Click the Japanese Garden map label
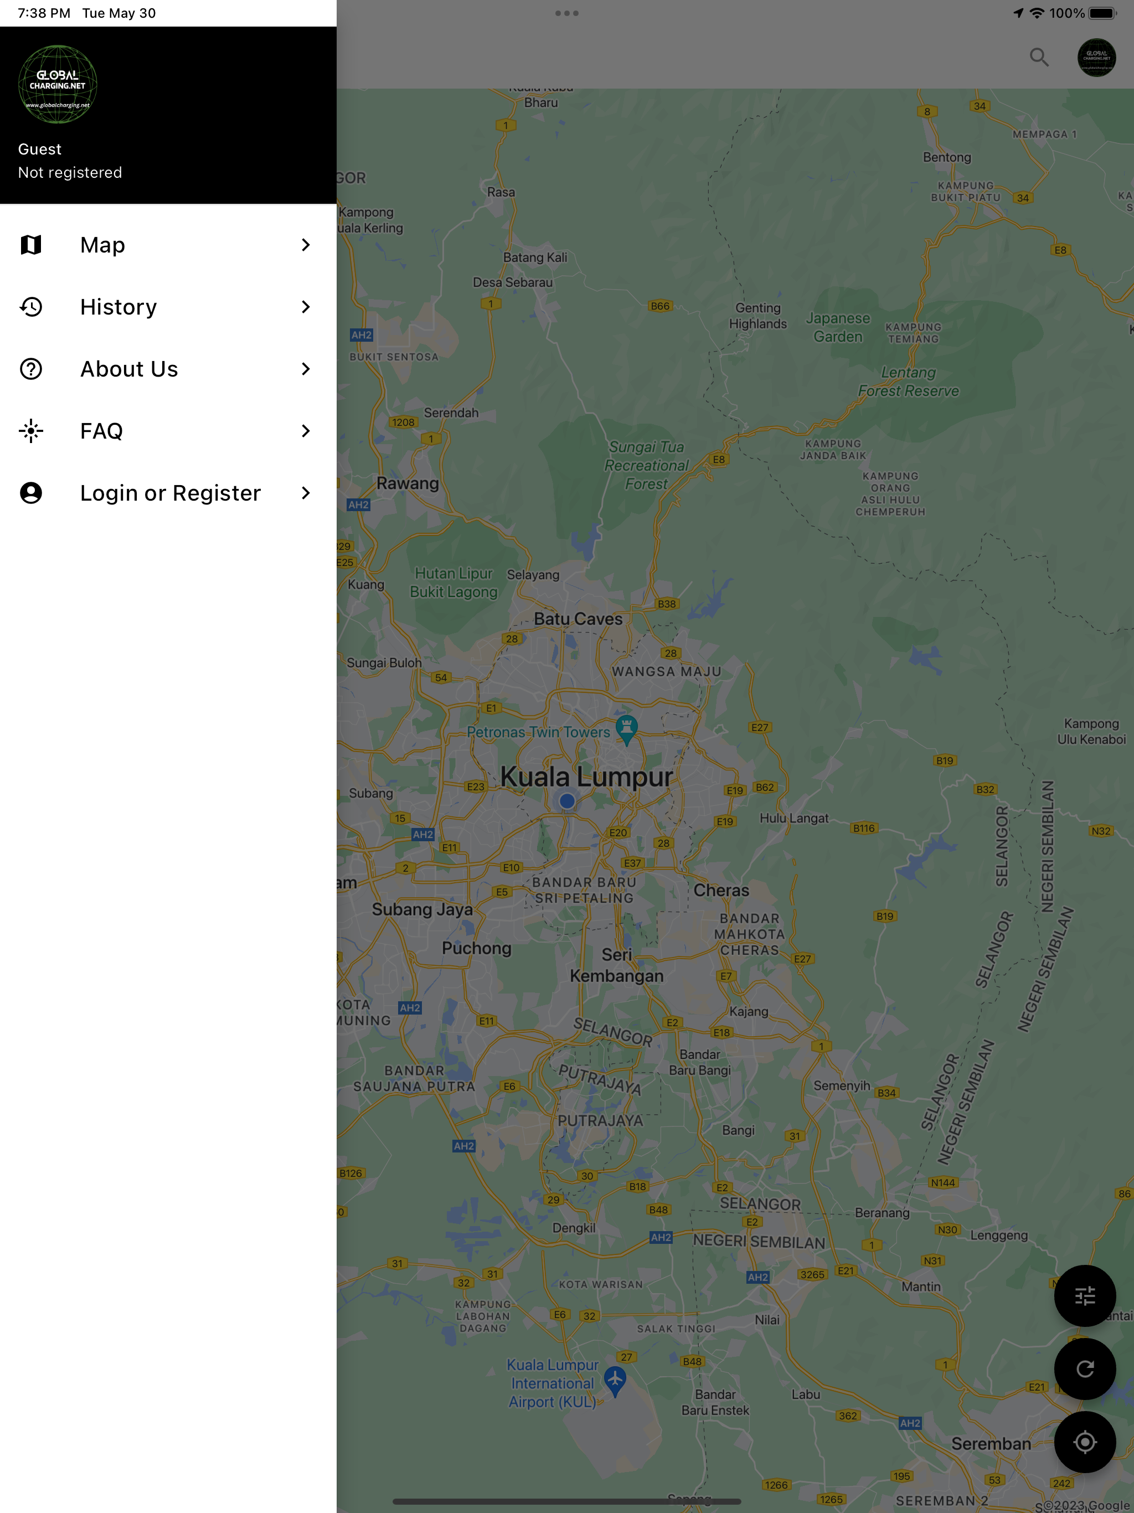The height and width of the screenshot is (1513, 1134). pyautogui.click(x=837, y=327)
